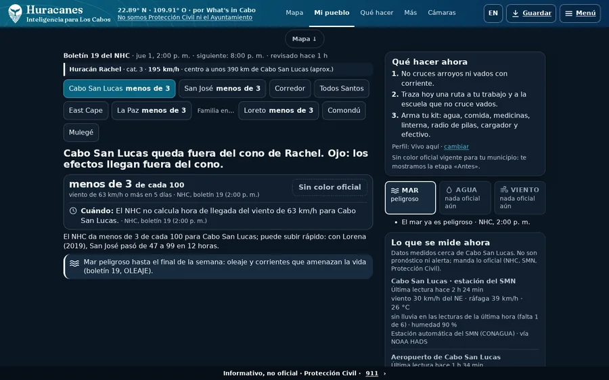Select the La Paz town chip
This screenshot has height=380, width=609.
pos(152,111)
